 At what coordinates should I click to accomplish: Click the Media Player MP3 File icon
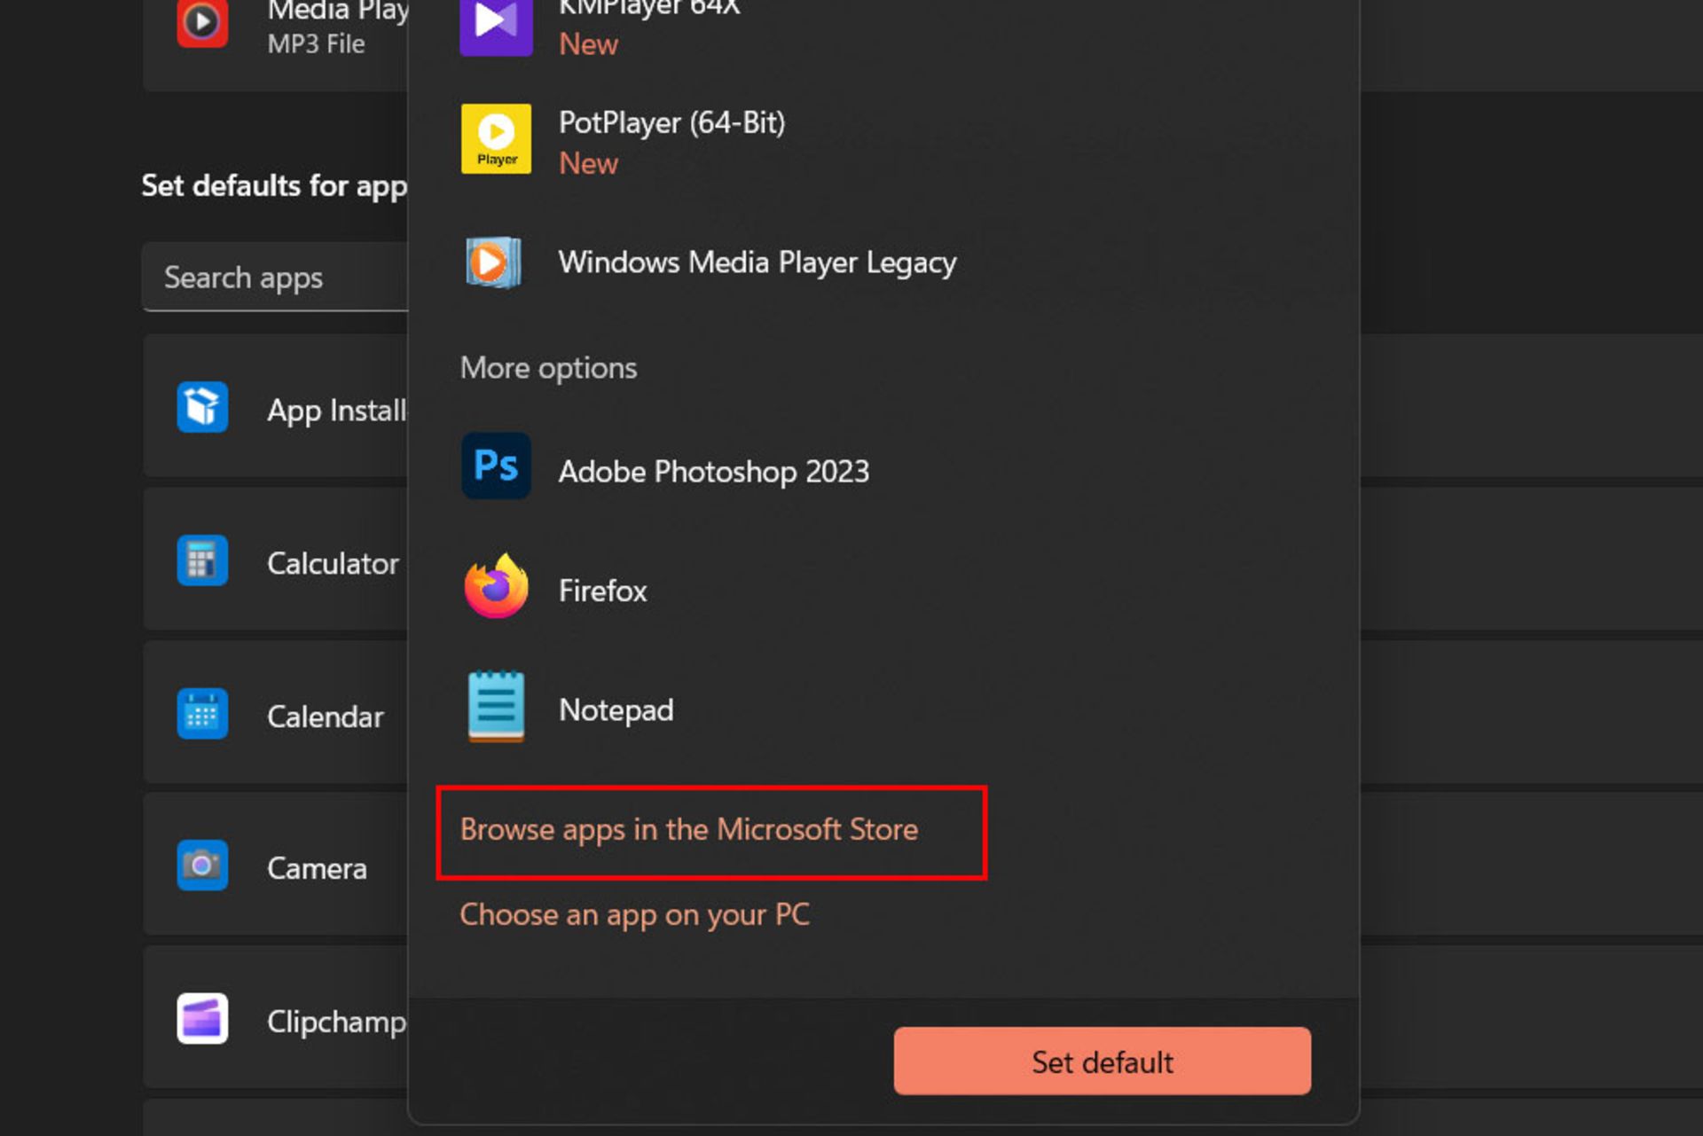click(202, 23)
